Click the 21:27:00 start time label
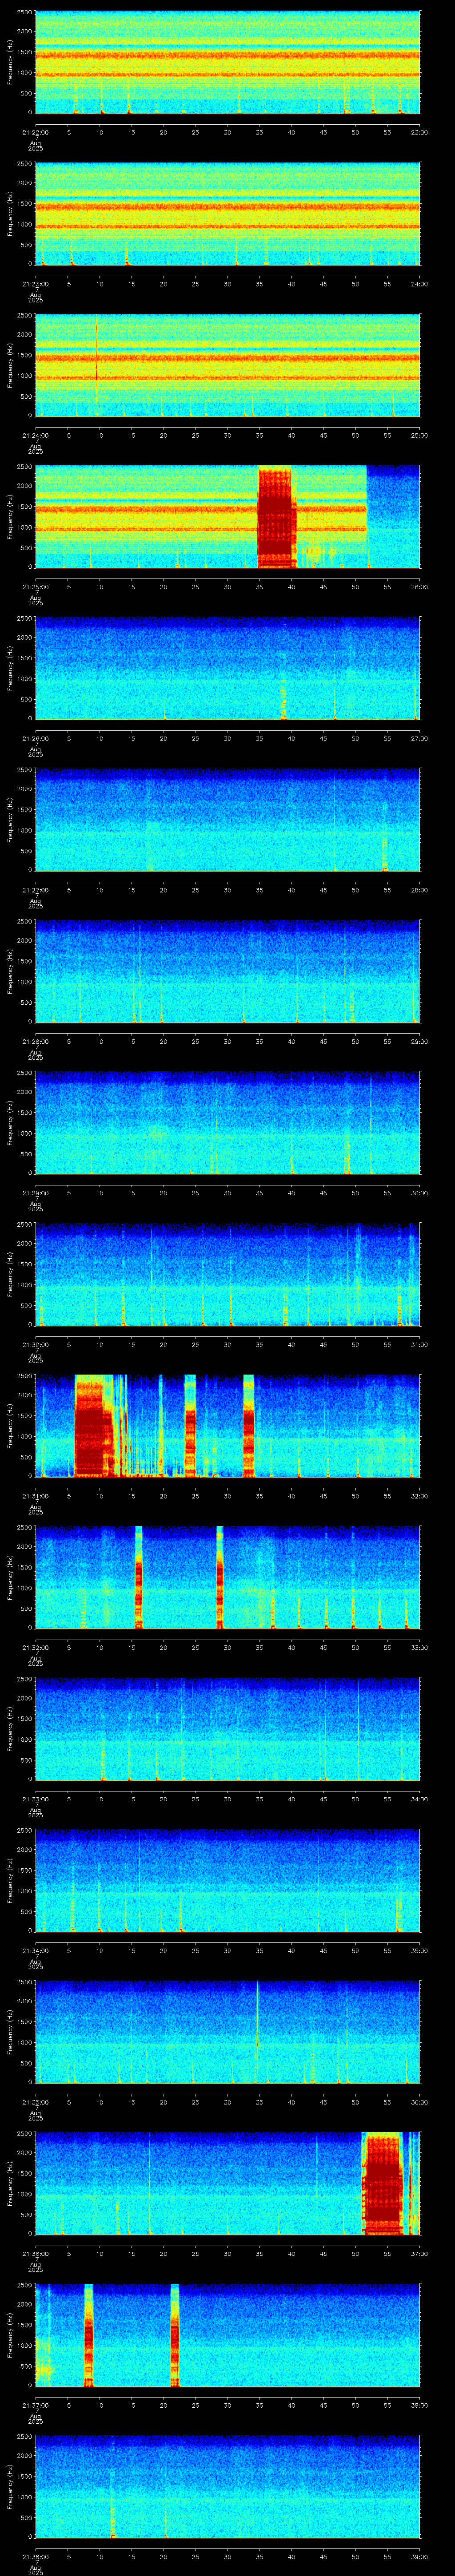455x2576 pixels. (35, 890)
